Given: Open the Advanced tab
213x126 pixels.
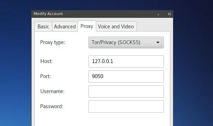Looking at the screenshot, I should point(65,27).
